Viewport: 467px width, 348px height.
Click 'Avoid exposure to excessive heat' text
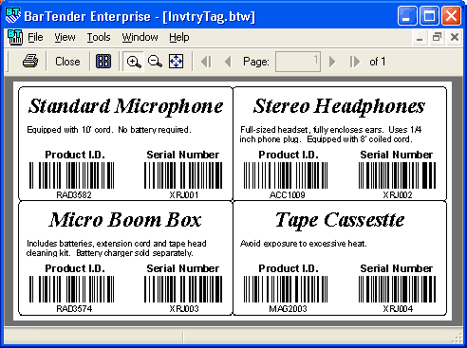tap(303, 244)
